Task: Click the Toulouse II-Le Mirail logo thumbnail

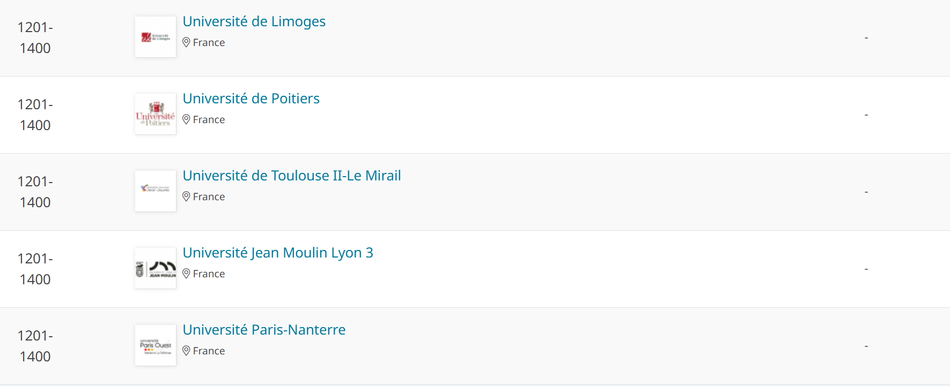Action: (156, 191)
